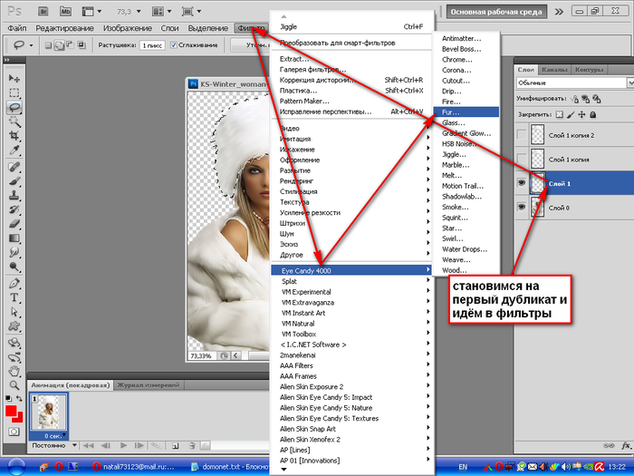Click the lock position icon
Viewport: 634px width, 476px height.
(581, 114)
